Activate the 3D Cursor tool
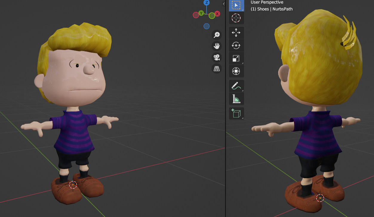 point(236,18)
